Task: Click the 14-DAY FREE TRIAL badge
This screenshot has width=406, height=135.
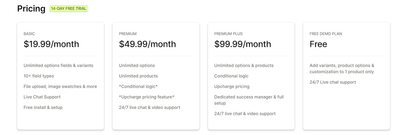Action: (69, 9)
